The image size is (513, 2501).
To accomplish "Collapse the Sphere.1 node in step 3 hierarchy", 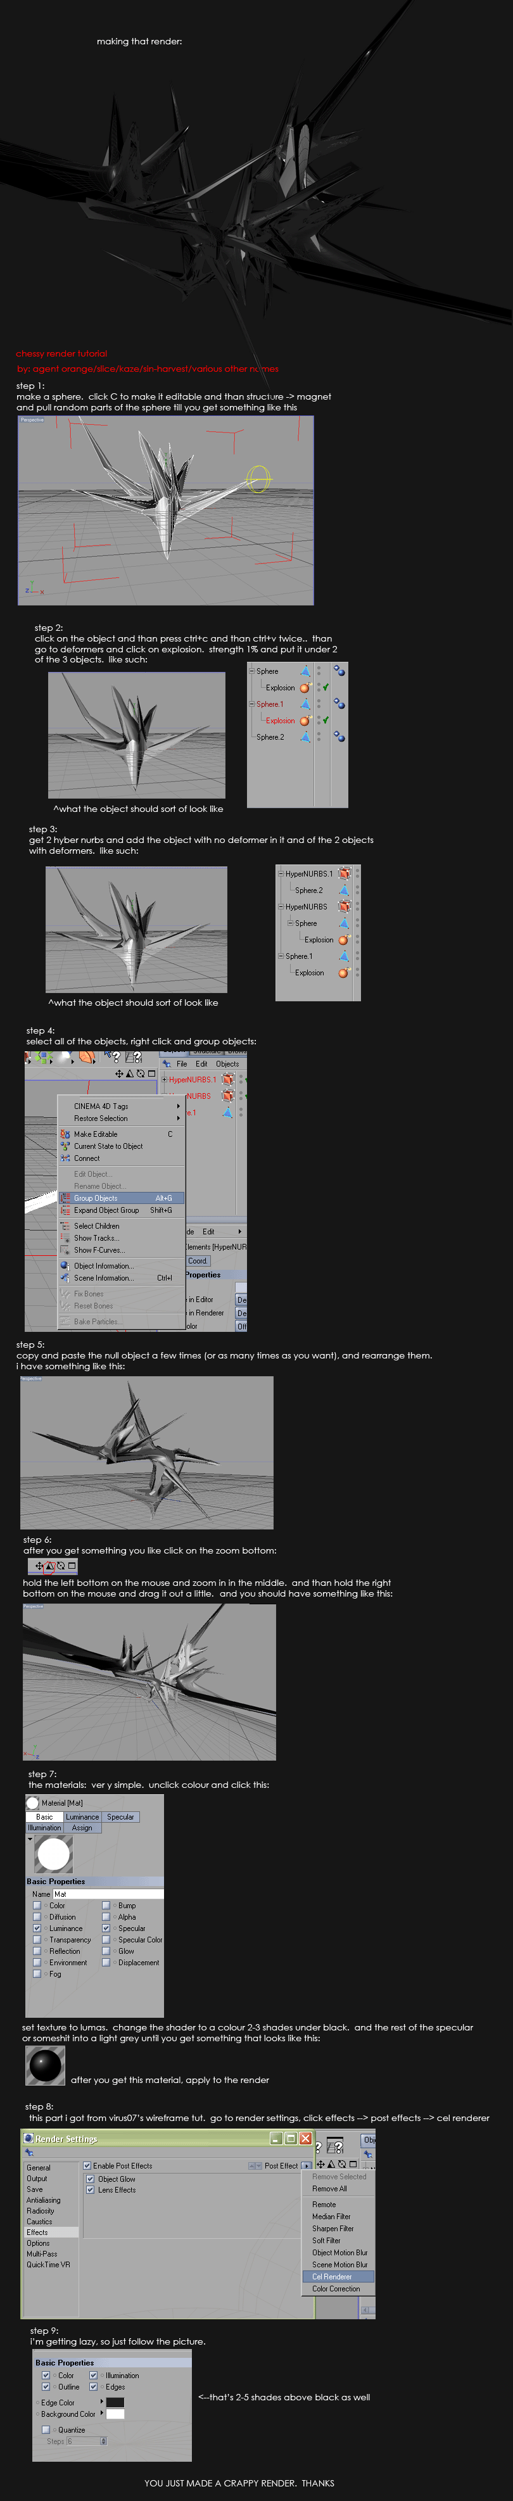I will coord(281,956).
